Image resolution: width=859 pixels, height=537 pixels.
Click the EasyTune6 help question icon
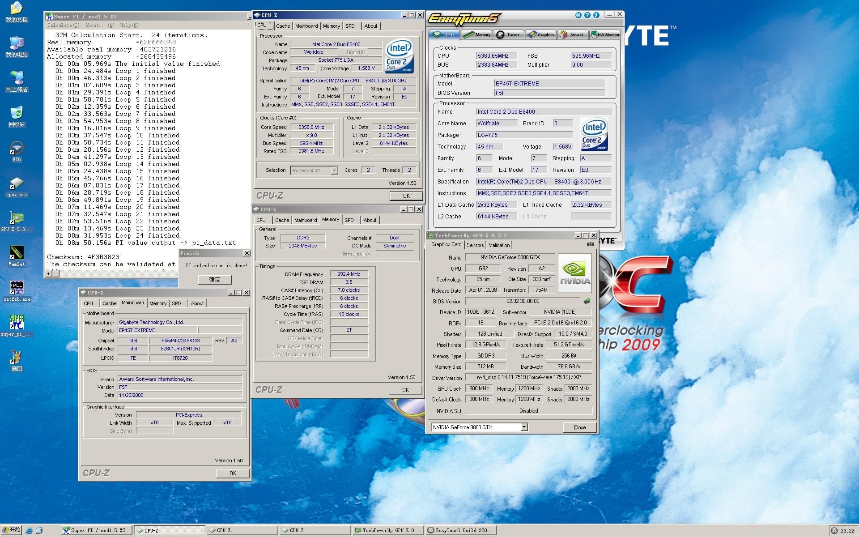coord(587,15)
